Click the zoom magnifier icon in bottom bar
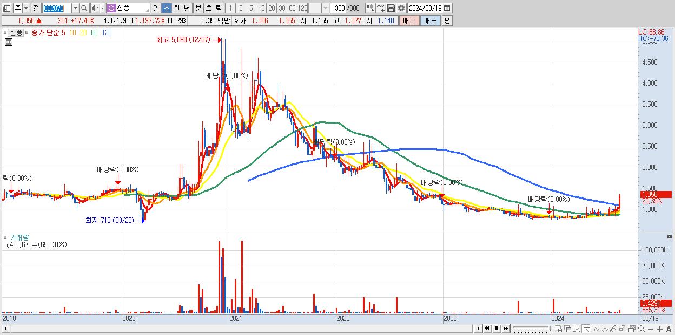This screenshot has height=335, width=675. (x=641, y=329)
